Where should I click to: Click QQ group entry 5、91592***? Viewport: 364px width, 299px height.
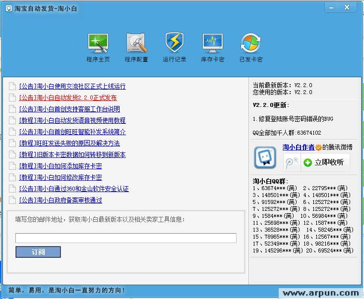pos(275,202)
